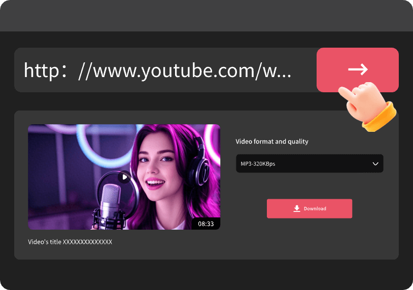Select the "Video's title XXXXXXXXXXXXXX" text
This screenshot has height=290, width=413.
(x=70, y=242)
